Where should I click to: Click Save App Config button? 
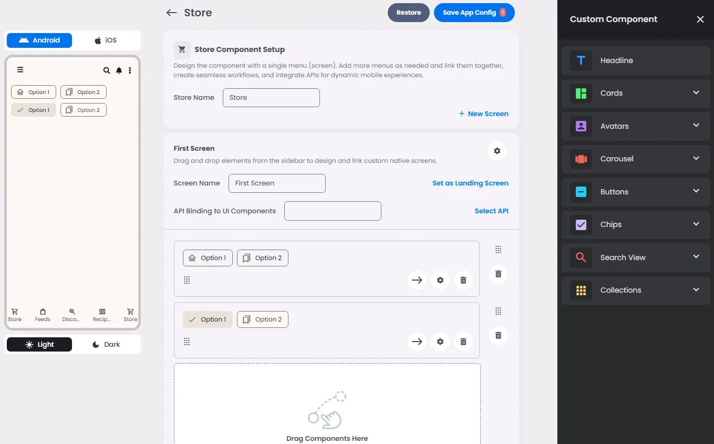[474, 13]
